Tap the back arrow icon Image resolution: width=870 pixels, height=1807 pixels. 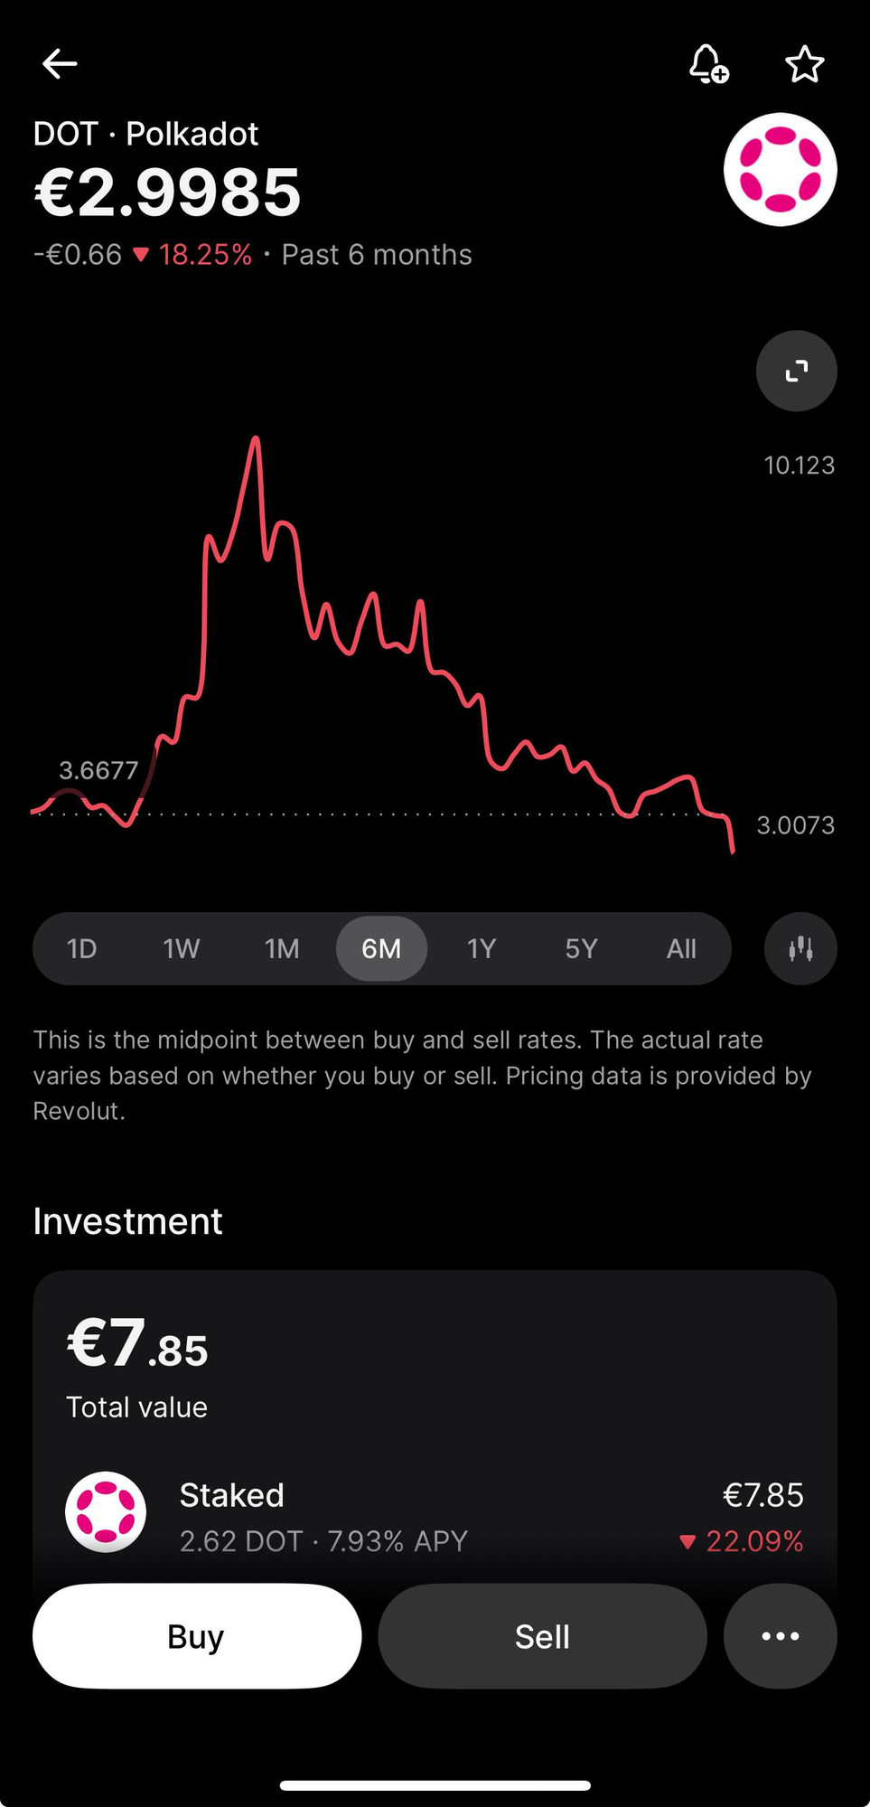pyautogui.click(x=60, y=64)
